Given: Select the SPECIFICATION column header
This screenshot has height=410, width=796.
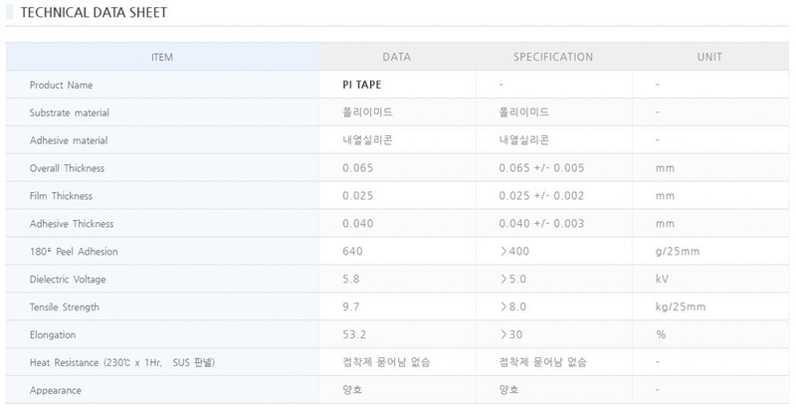Looking at the screenshot, I should coord(553,58).
